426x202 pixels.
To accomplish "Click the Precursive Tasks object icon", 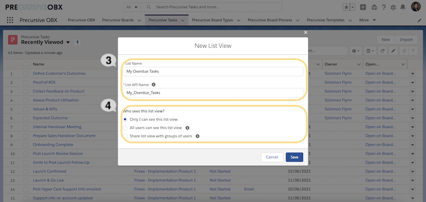I will pos(13,40).
